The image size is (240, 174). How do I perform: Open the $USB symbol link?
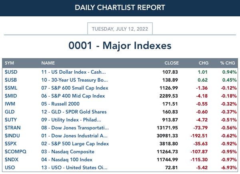tap(11, 80)
